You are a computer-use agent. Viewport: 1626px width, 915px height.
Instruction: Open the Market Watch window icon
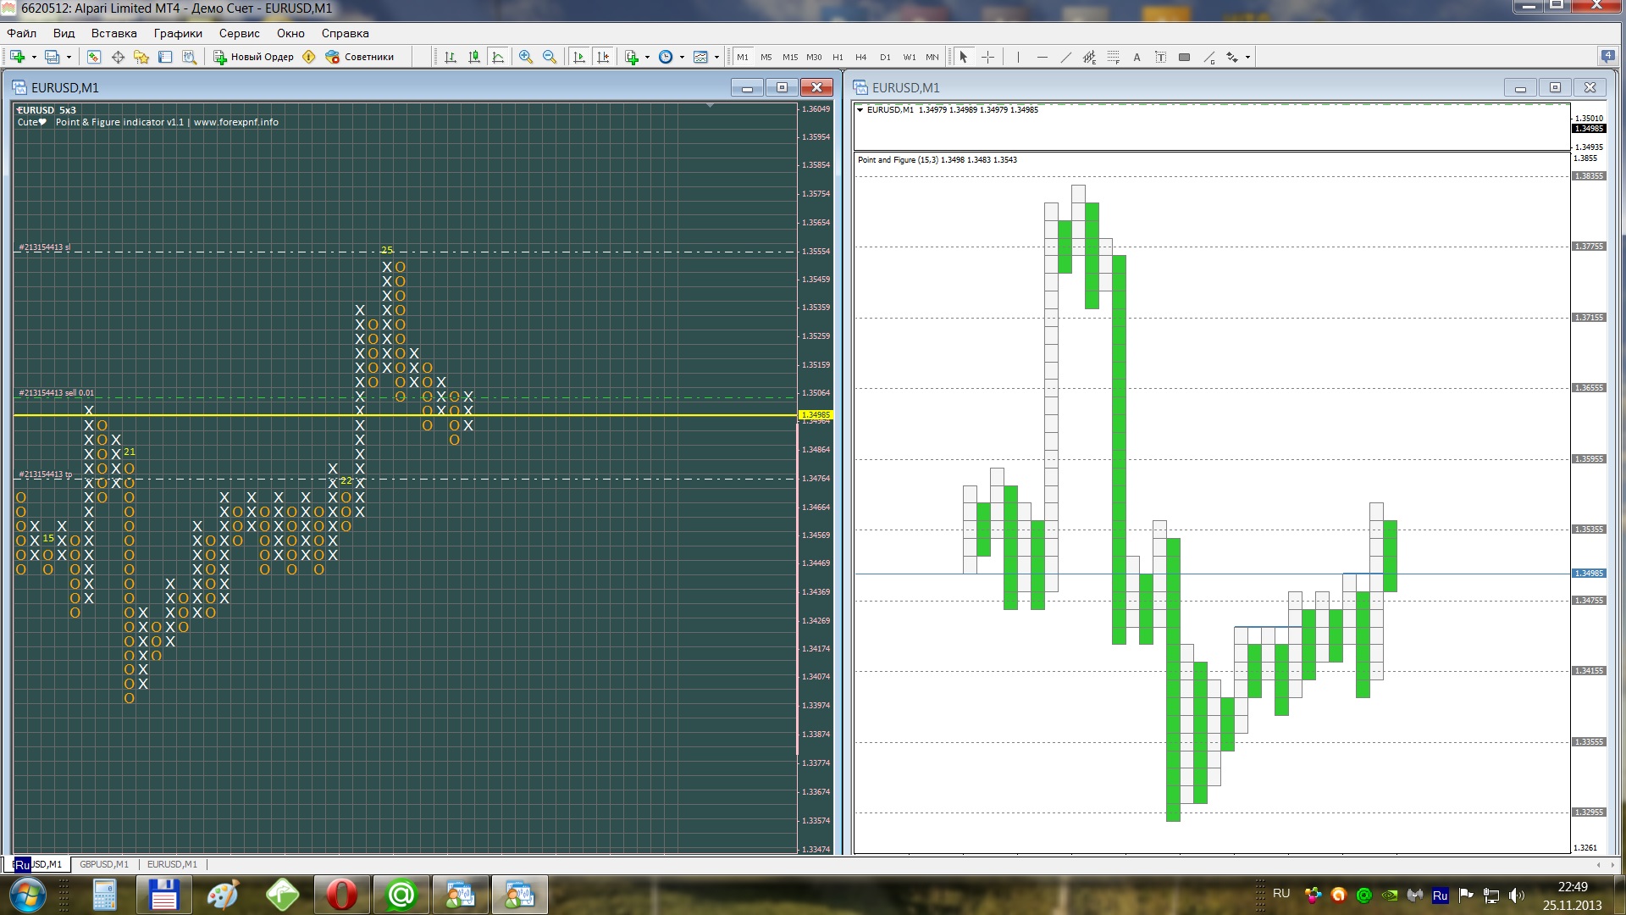pyautogui.click(x=94, y=57)
